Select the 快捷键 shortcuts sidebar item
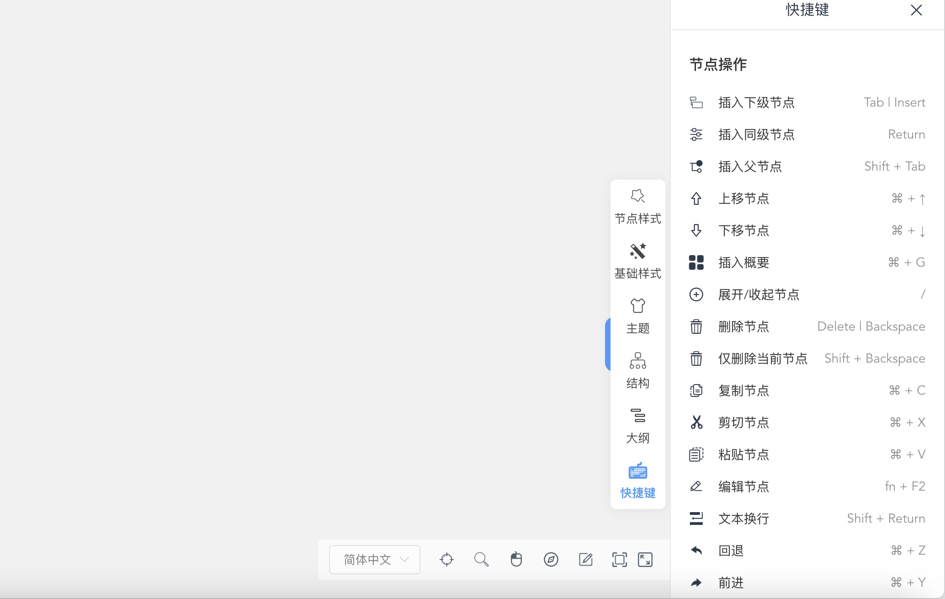945x599 pixels. click(637, 481)
